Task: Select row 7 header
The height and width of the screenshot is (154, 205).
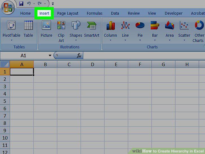Action: click(5, 116)
